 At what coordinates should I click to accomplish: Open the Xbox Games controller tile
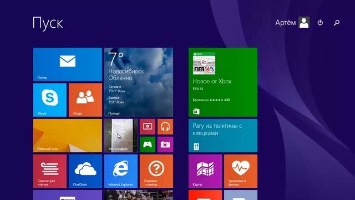click(x=148, y=144)
